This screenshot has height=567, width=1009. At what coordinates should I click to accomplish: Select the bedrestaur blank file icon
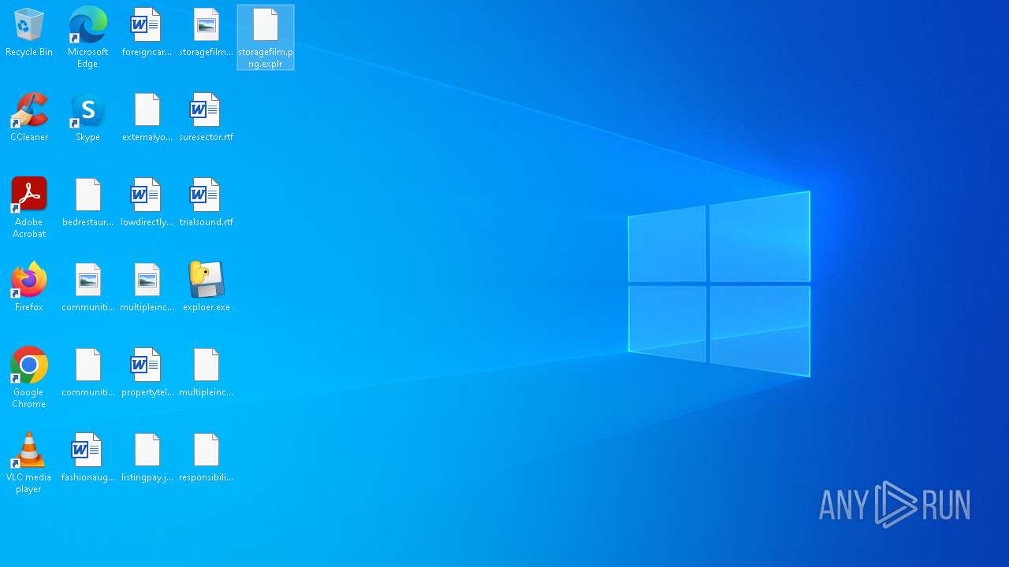(87, 203)
